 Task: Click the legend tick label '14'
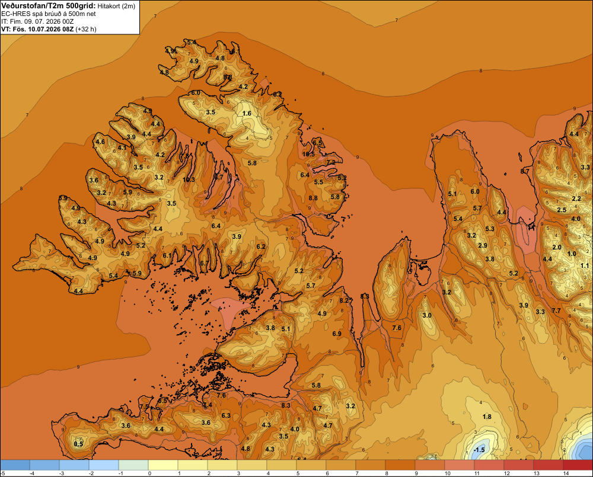[566, 473]
